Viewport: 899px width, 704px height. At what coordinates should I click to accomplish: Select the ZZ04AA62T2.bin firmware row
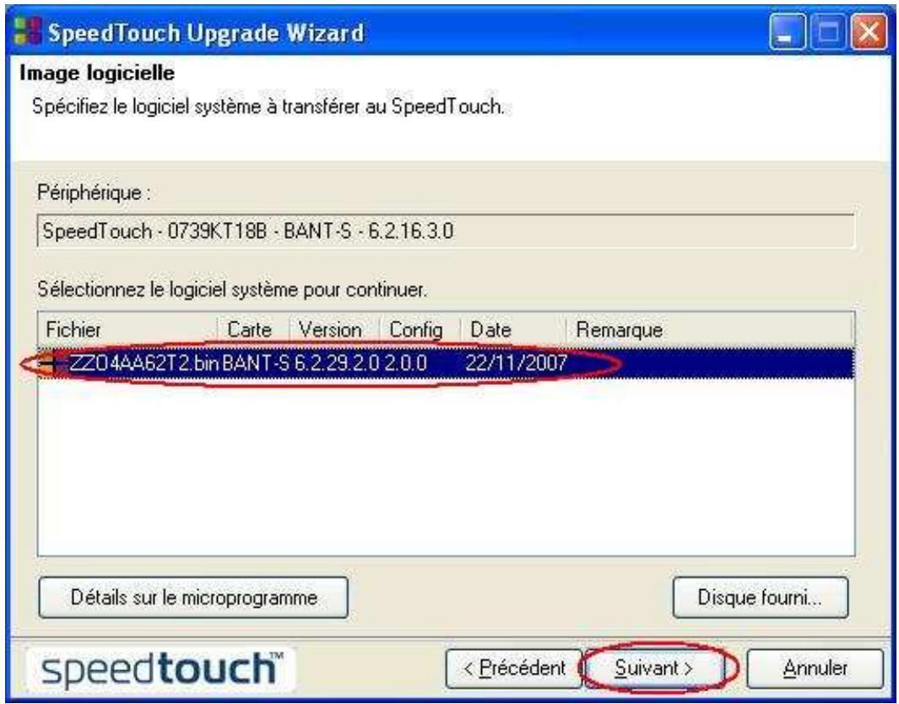click(446, 363)
